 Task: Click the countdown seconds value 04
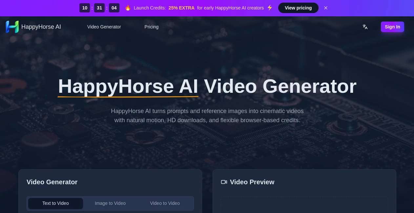pos(114,8)
